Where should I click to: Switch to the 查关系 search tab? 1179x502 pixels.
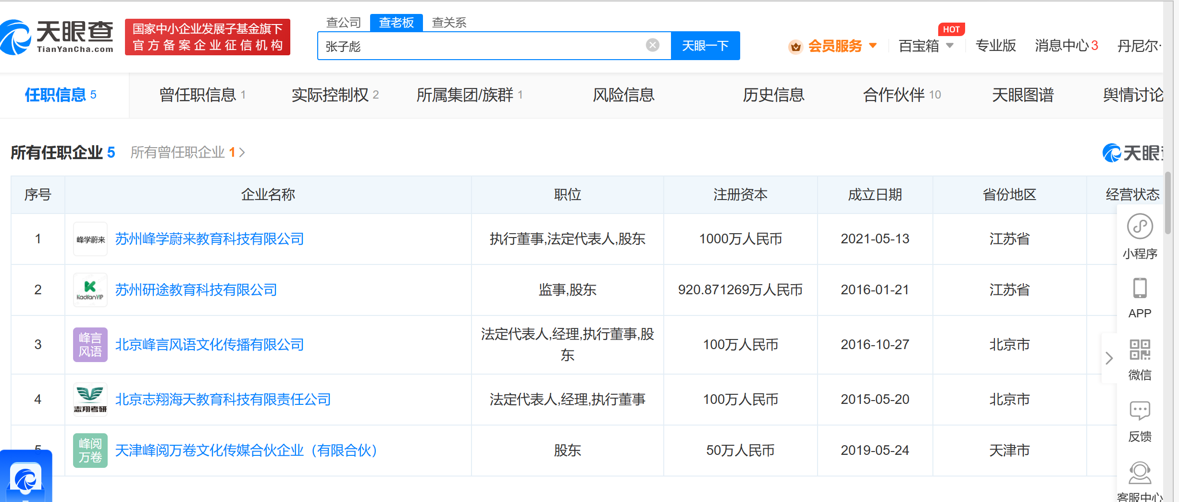449,23
